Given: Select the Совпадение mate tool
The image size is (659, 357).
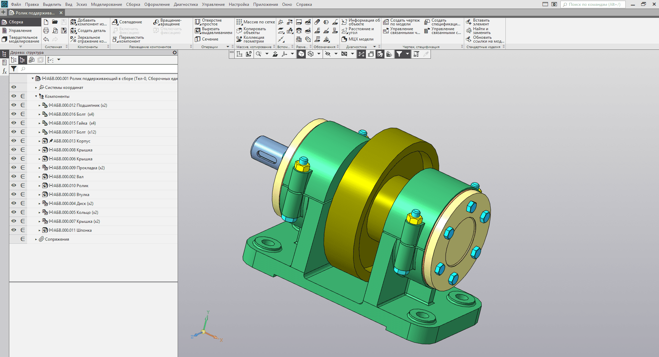Looking at the screenshot, I should click(x=127, y=22).
